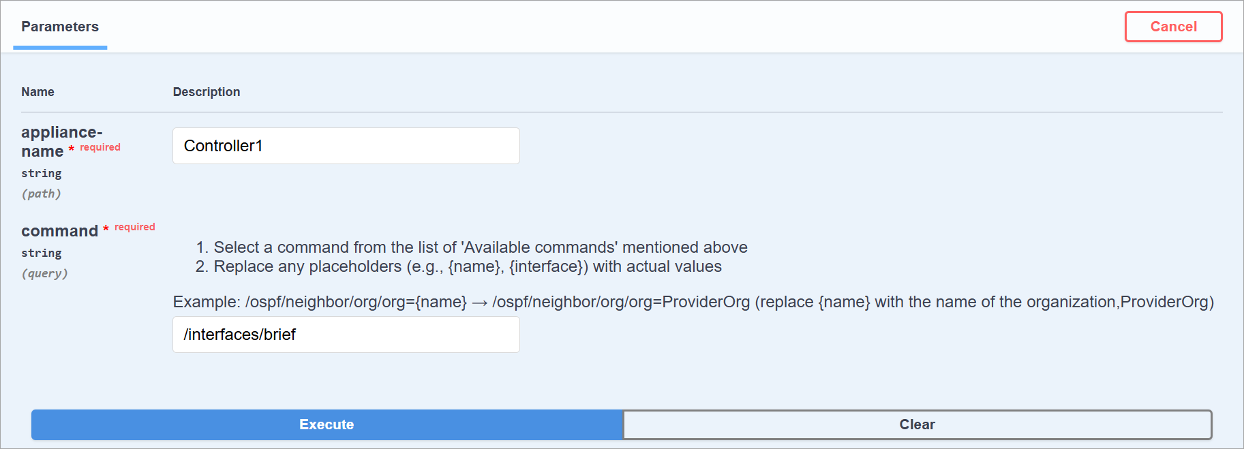Click inside the appliance-name input field
Screen dimensions: 1244x449
pos(346,146)
